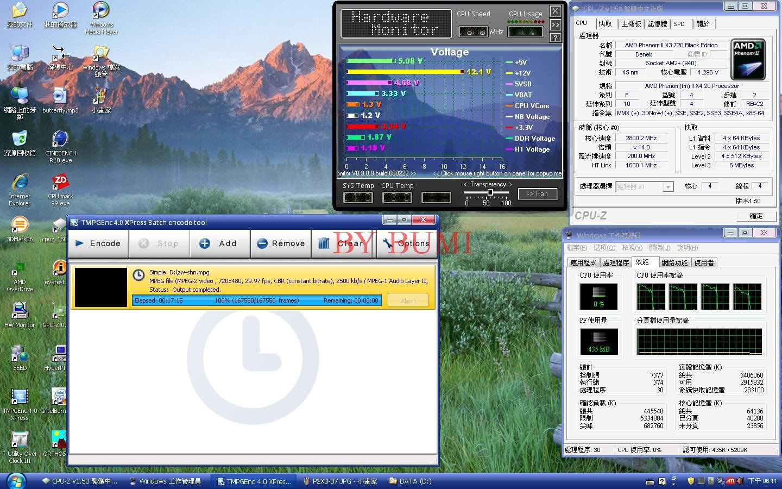Image resolution: width=782 pixels, height=489 pixels.
Task: Open Users tab in Task Manager
Action: pyautogui.click(x=704, y=262)
